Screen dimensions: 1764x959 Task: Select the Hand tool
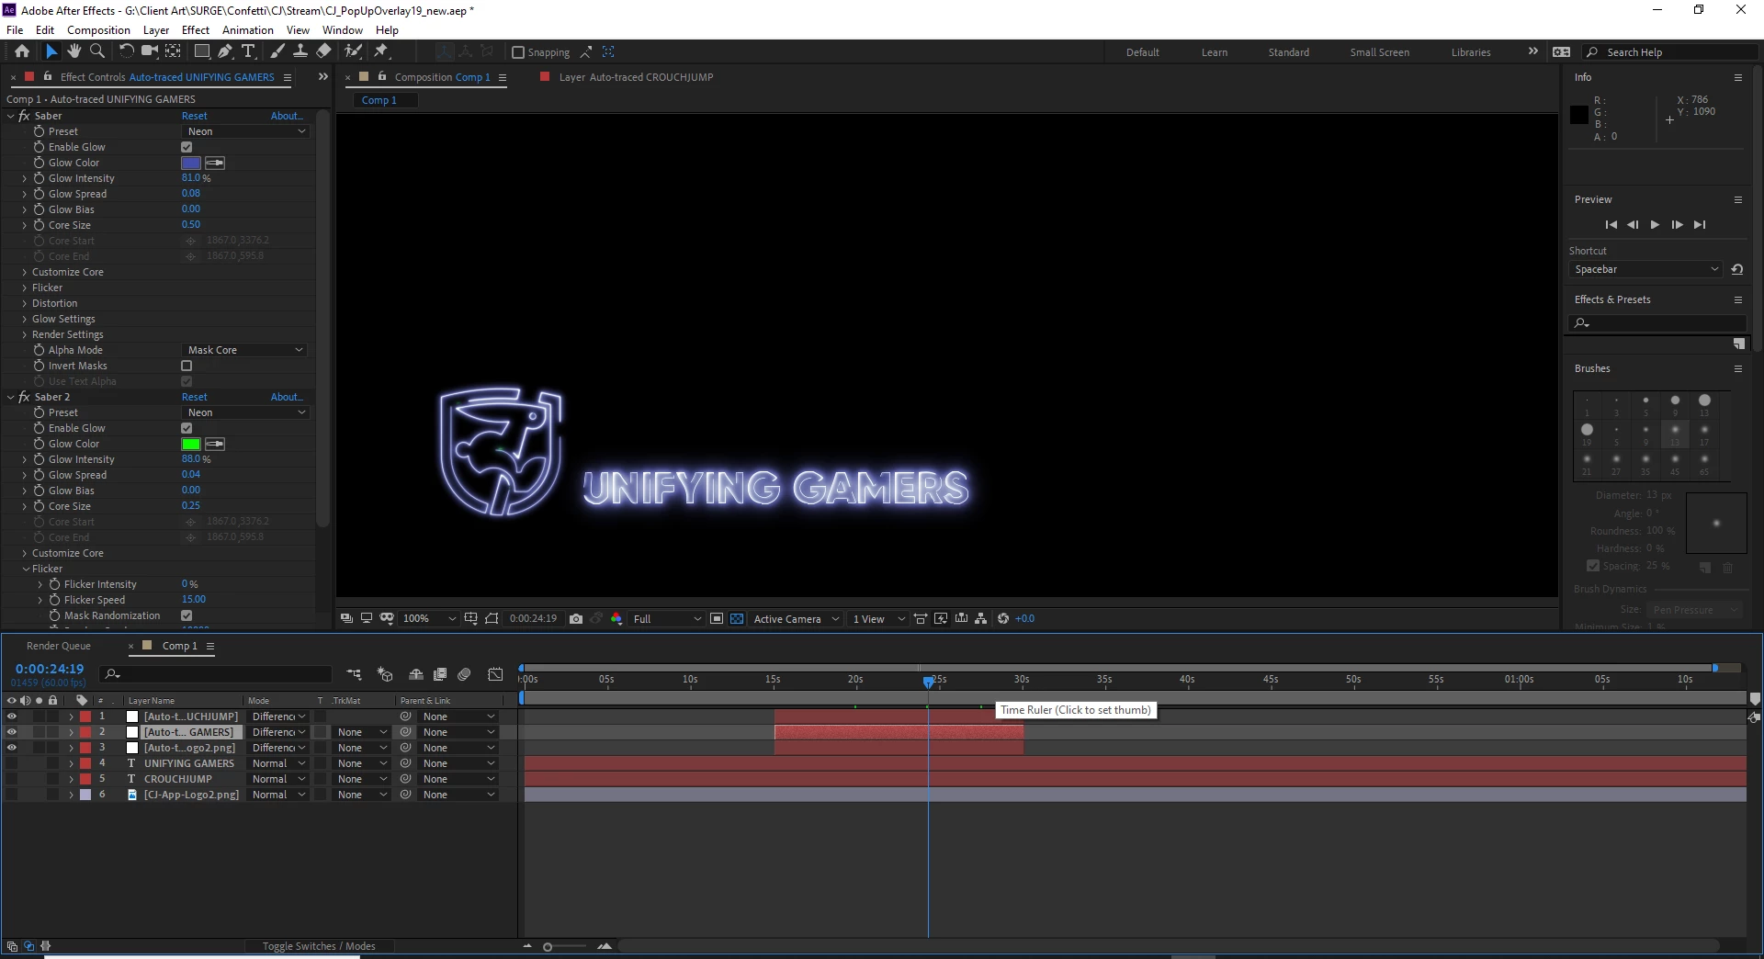click(74, 51)
